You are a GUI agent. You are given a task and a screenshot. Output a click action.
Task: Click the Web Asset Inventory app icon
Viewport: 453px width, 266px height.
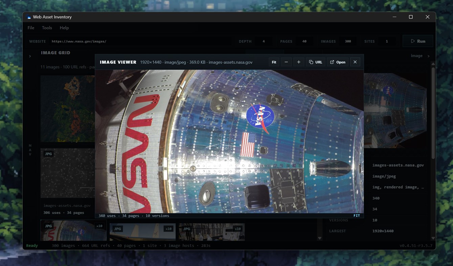pyautogui.click(x=29, y=17)
